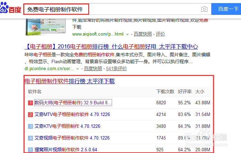This screenshot has height=153, width=241.
Task: Click the 软件名 column header
Action: click(35, 92)
